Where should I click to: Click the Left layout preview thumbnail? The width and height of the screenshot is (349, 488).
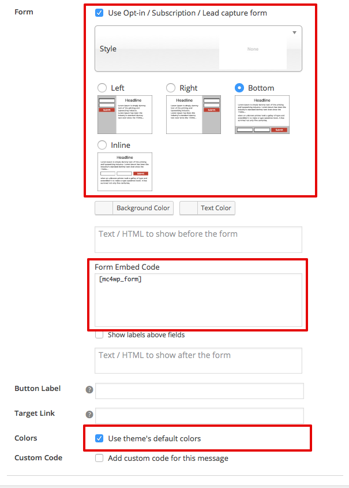pyautogui.click(x=125, y=115)
